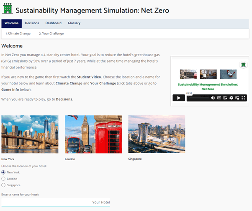Click the green badge on video corner
The width and height of the screenshot is (252, 211).
point(243,64)
